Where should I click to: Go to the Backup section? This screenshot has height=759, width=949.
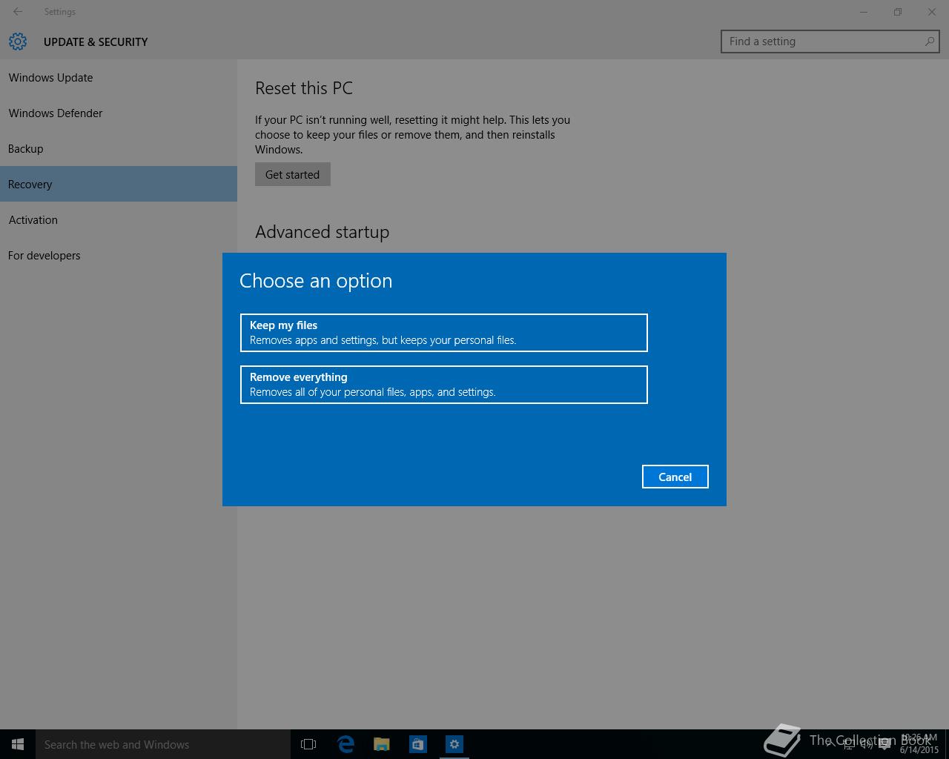[x=119, y=148]
